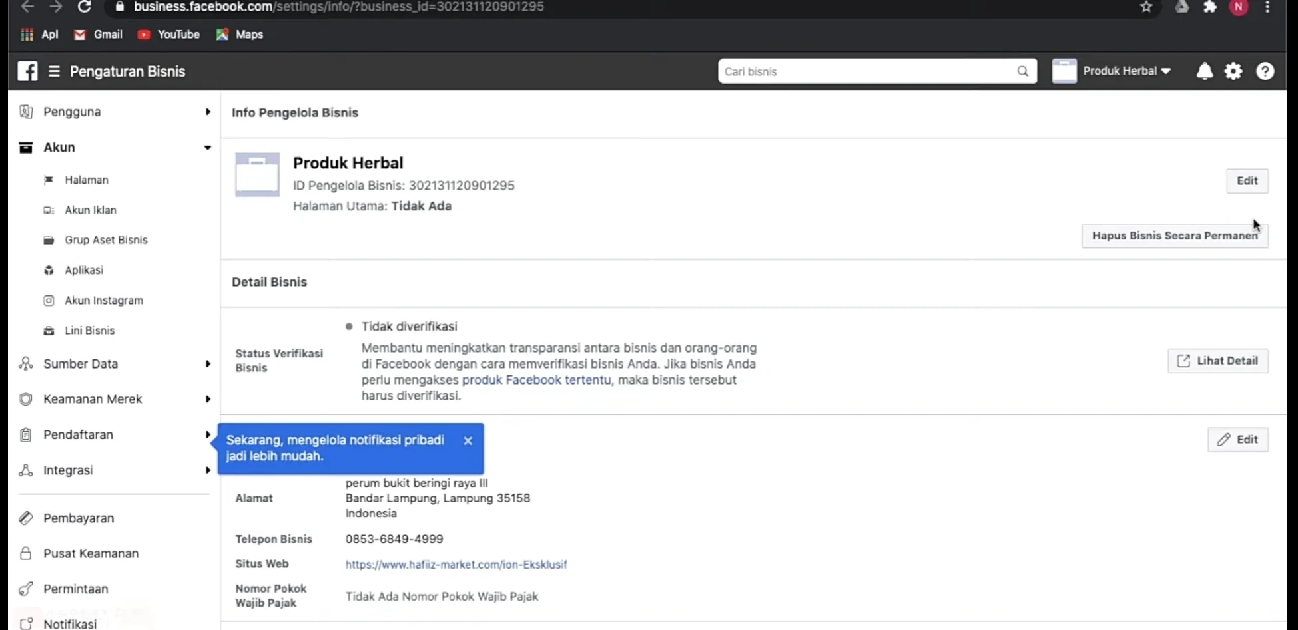Click the search magnifier icon in Cari bisnis
Screen dimensions: 1298x630
[x=1022, y=71]
